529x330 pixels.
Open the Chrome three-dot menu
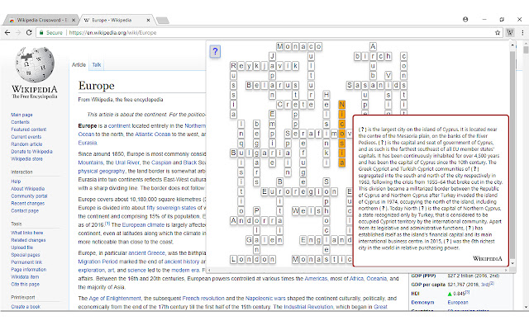[x=522, y=33]
